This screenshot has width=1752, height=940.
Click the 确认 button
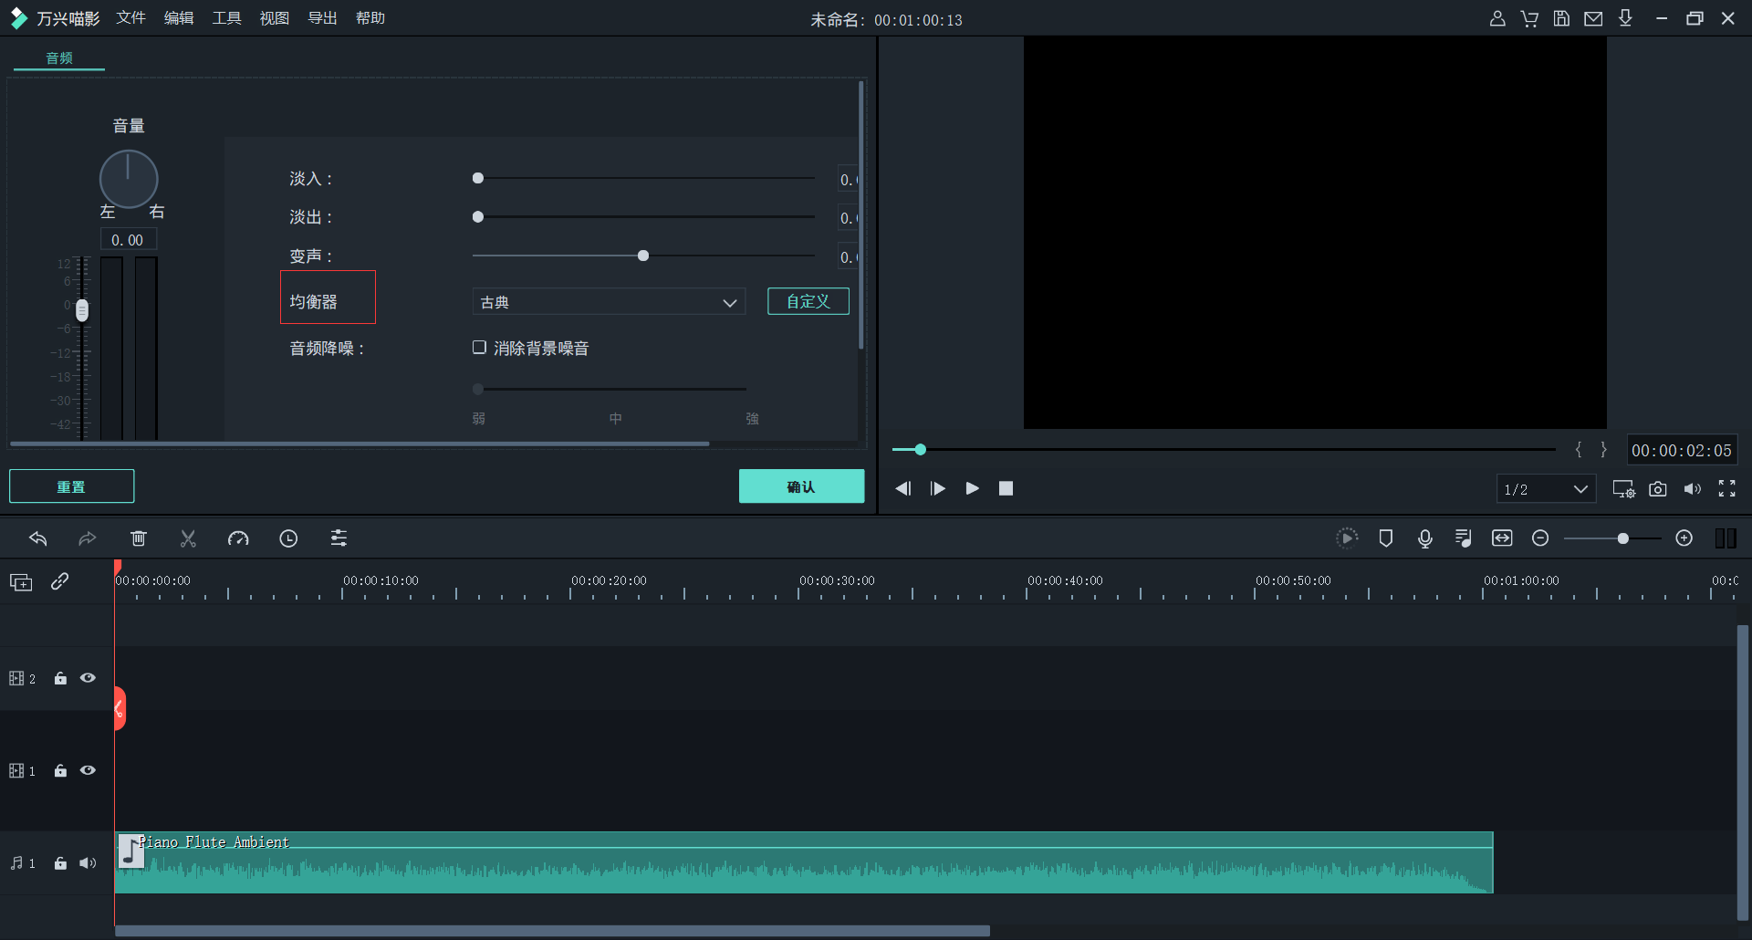(x=801, y=486)
